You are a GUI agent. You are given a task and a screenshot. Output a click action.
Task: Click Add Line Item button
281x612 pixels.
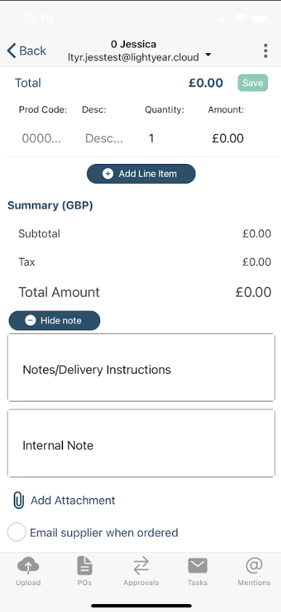click(141, 173)
